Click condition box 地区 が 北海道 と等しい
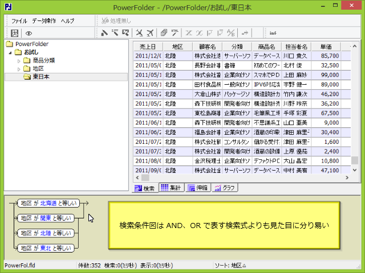This screenshot has width=365, height=273. point(48,203)
